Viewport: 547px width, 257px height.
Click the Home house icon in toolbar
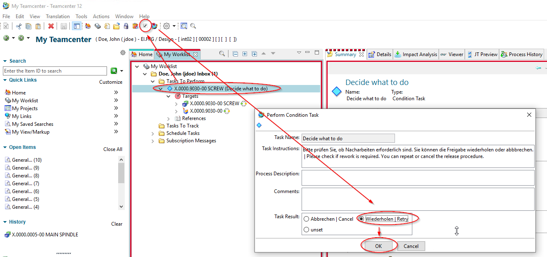point(88,26)
